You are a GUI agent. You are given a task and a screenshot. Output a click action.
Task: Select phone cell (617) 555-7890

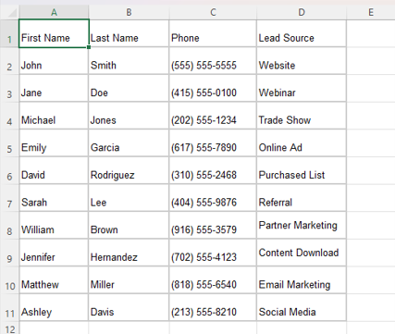click(x=213, y=143)
